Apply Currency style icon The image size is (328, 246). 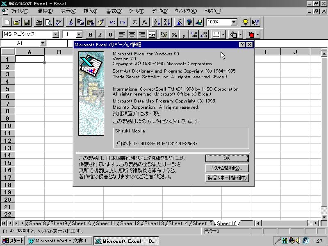click(164, 34)
